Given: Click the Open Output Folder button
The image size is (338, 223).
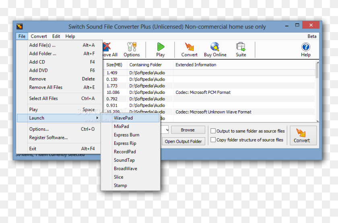Looking at the screenshot, I should [183, 141].
